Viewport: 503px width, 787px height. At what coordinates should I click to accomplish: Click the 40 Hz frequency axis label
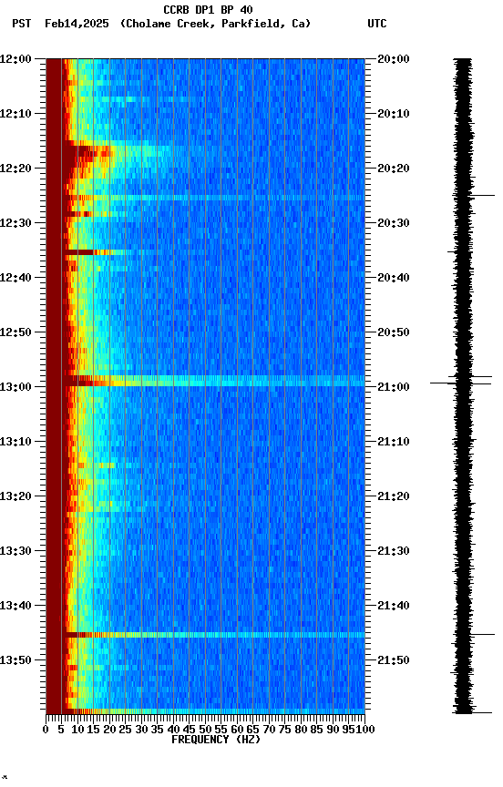(173, 730)
